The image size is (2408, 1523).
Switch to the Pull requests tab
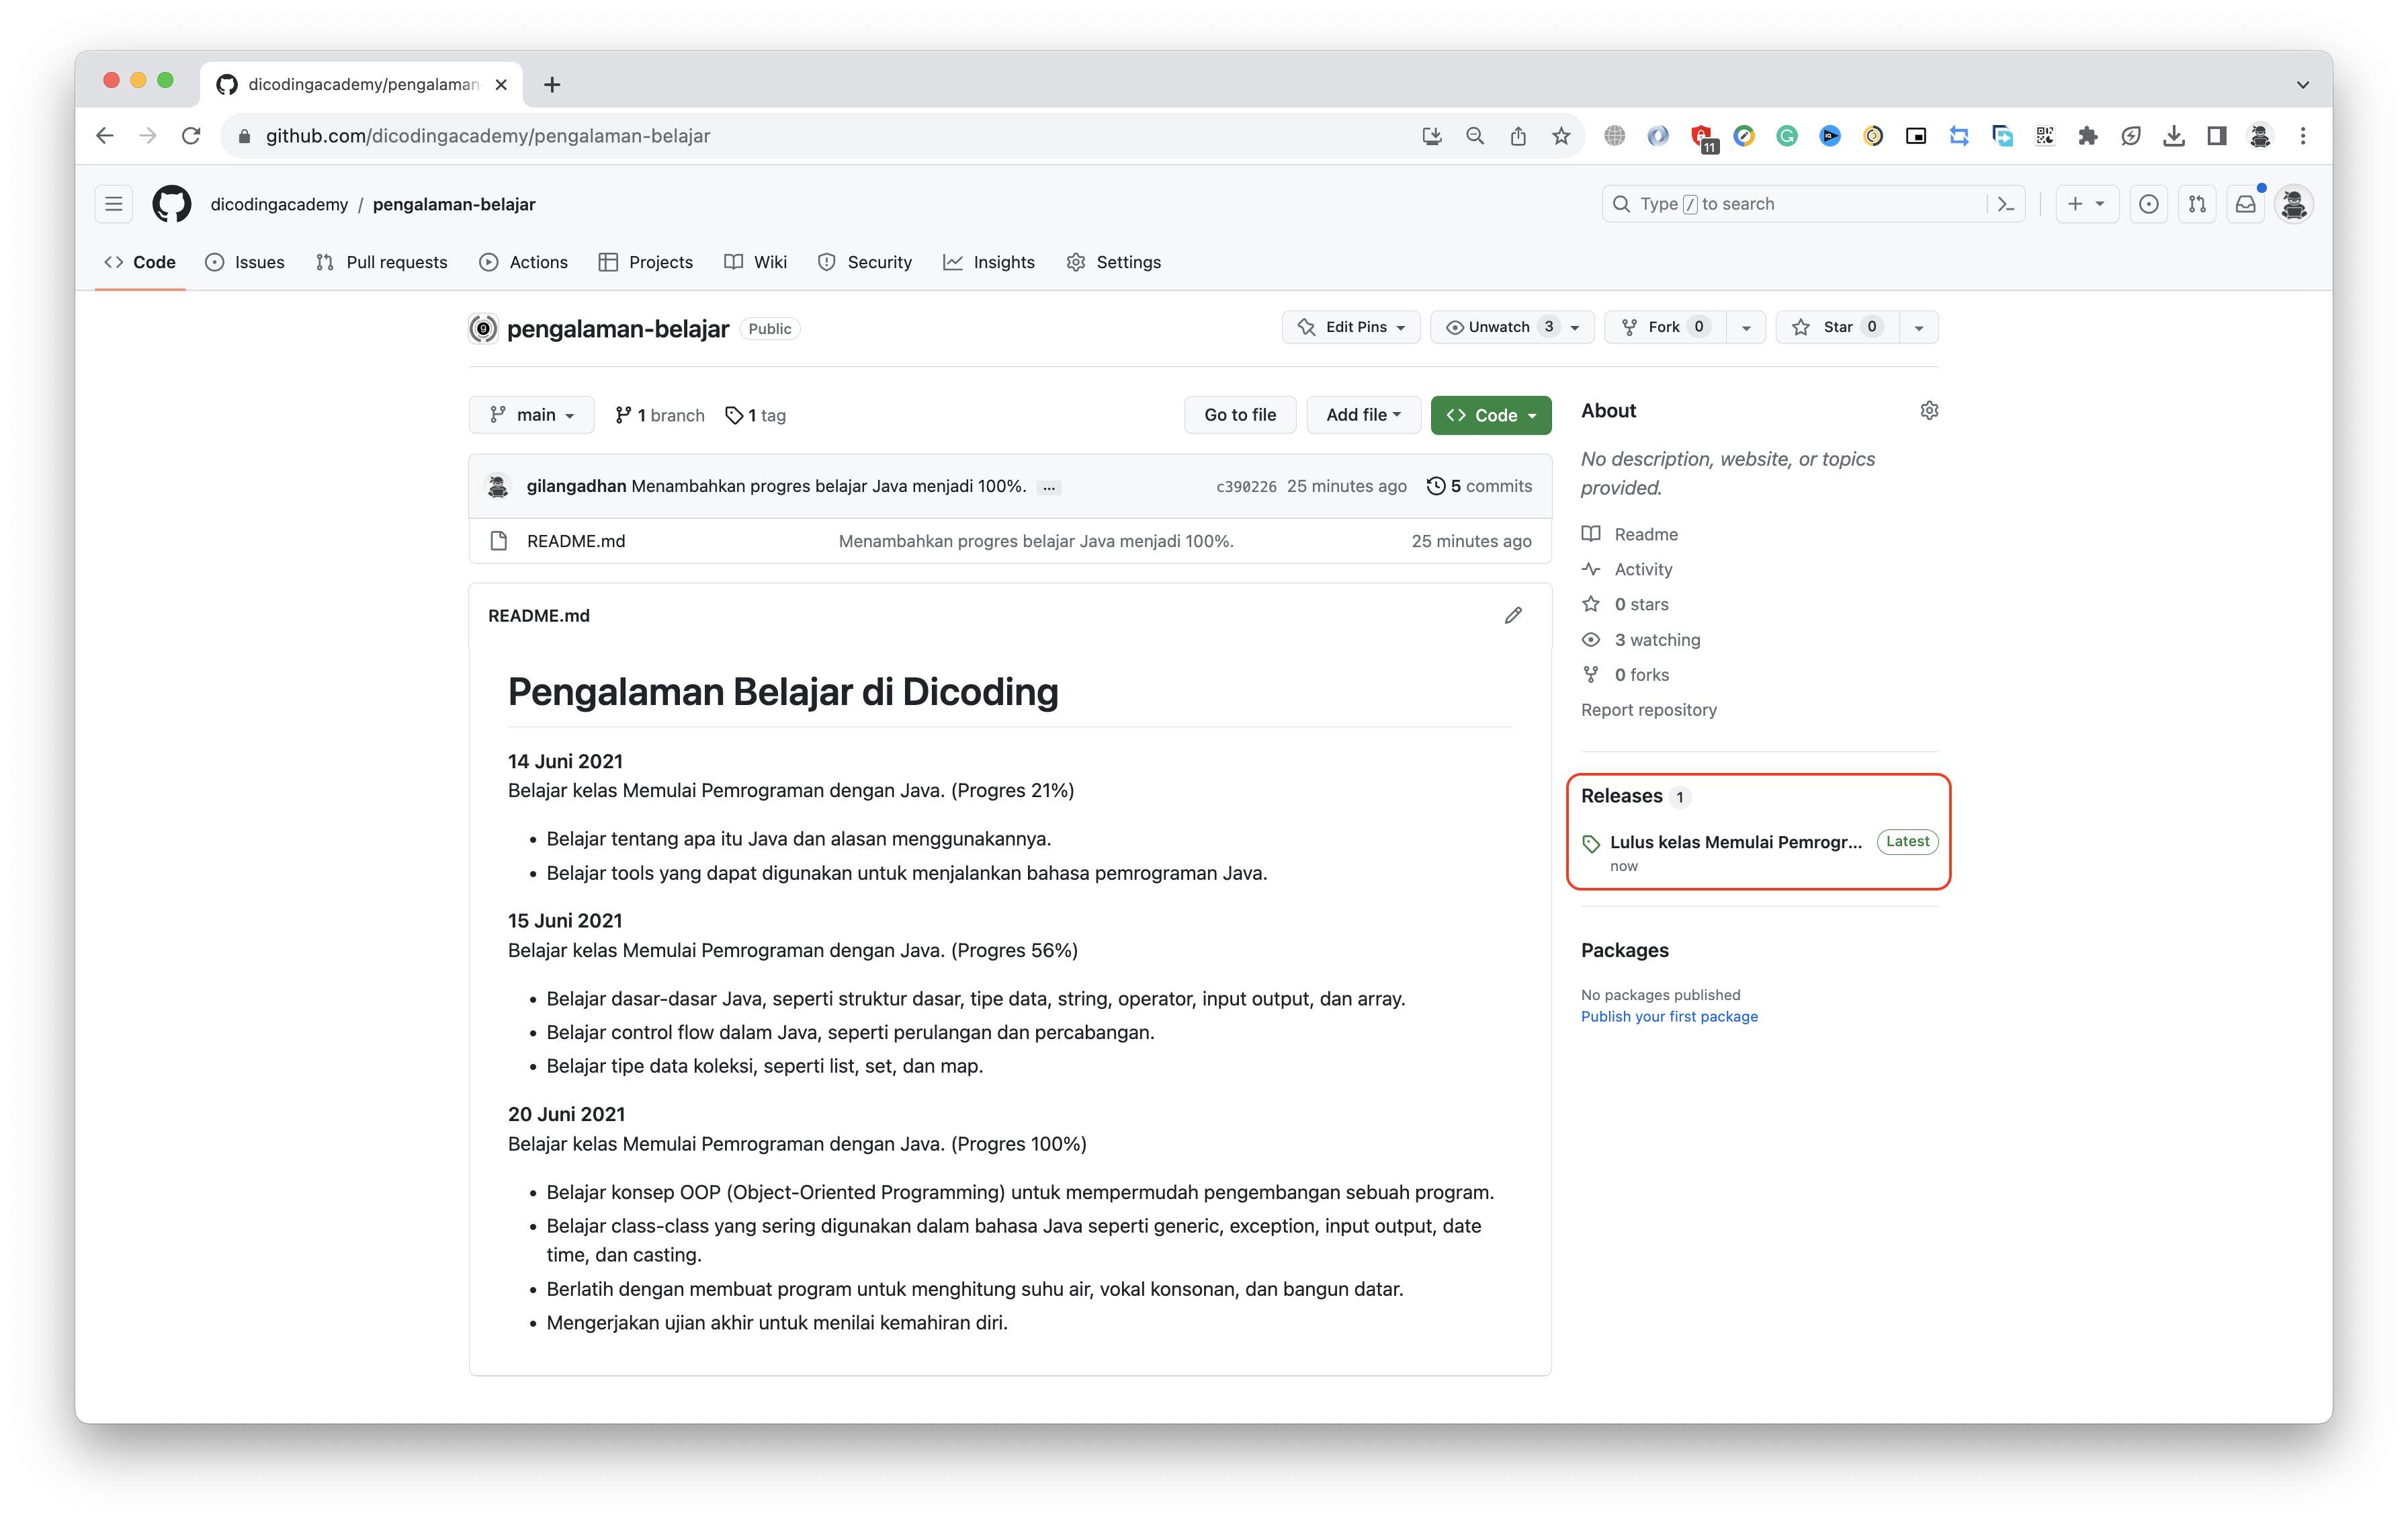pos(382,262)
